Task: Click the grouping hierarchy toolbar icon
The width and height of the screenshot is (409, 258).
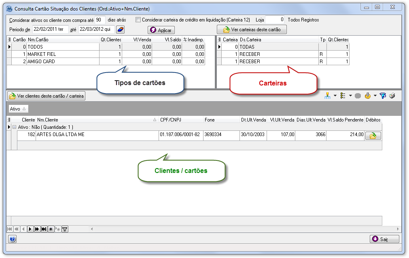Action: pos(328,96)
